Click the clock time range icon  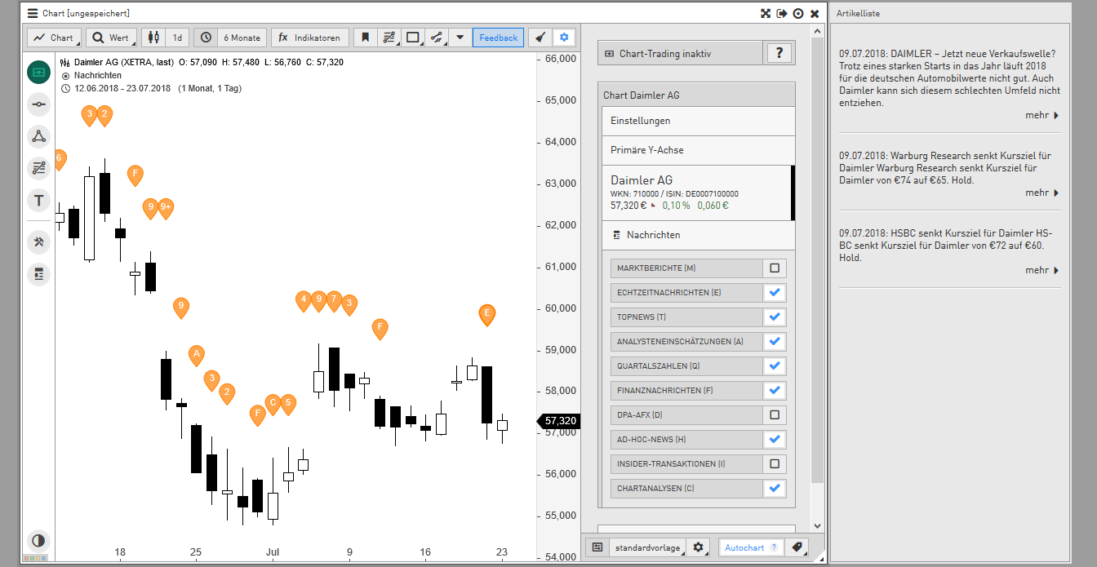click(206, 38)
